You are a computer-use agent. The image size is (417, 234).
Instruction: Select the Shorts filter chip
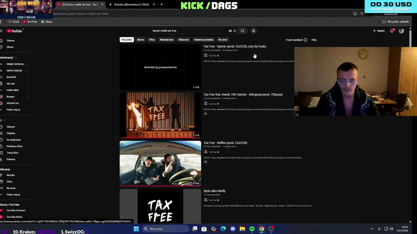(x=140, y=40)
